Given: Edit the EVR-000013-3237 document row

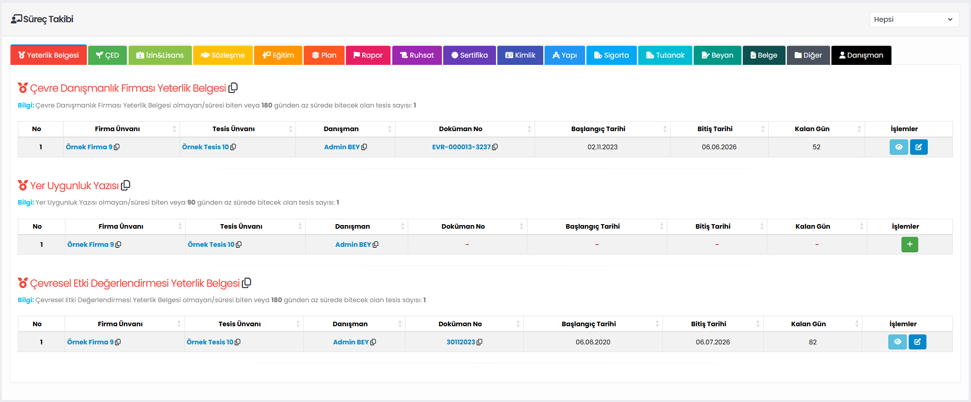Looking at the screenshot, I should (x=919, y=147).
